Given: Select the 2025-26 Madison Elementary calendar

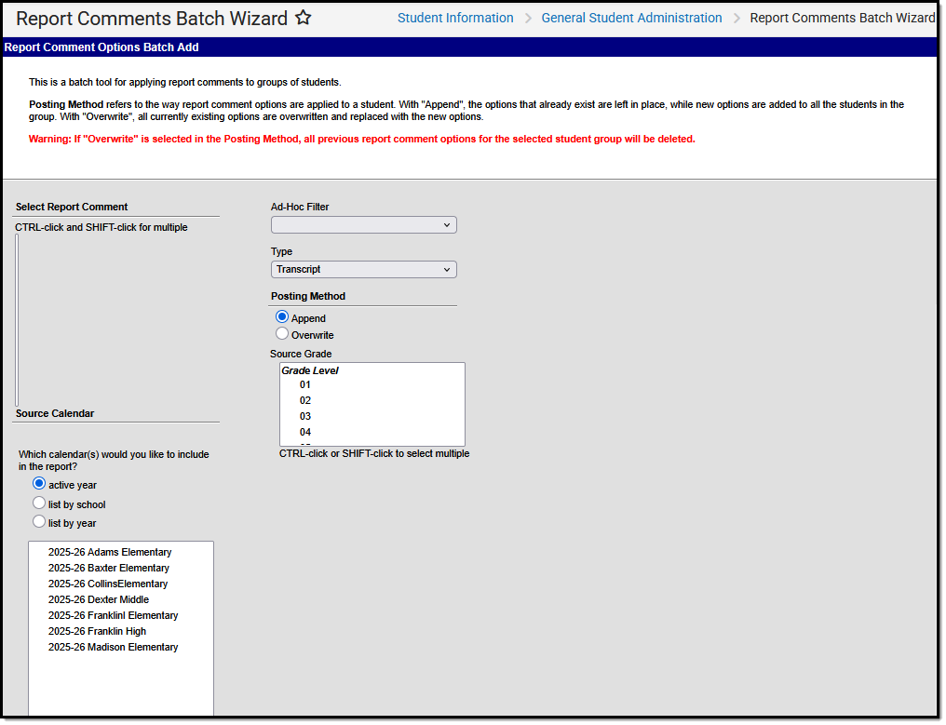Looking at the screenshot, I should pyautogui.click(x=113, y=647).
